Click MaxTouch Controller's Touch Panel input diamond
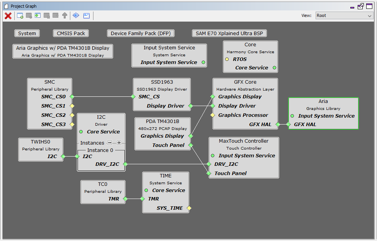The width and height of the screenshot is (377, 241). click(209, 173)
